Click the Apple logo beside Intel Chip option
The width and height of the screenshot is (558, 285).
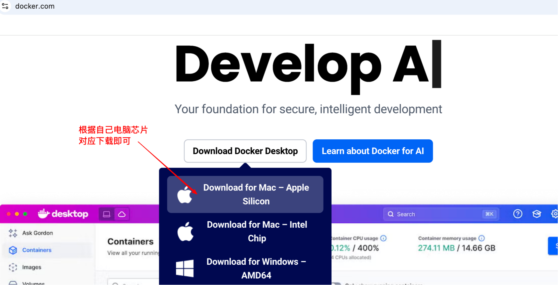tap(185, 232)
